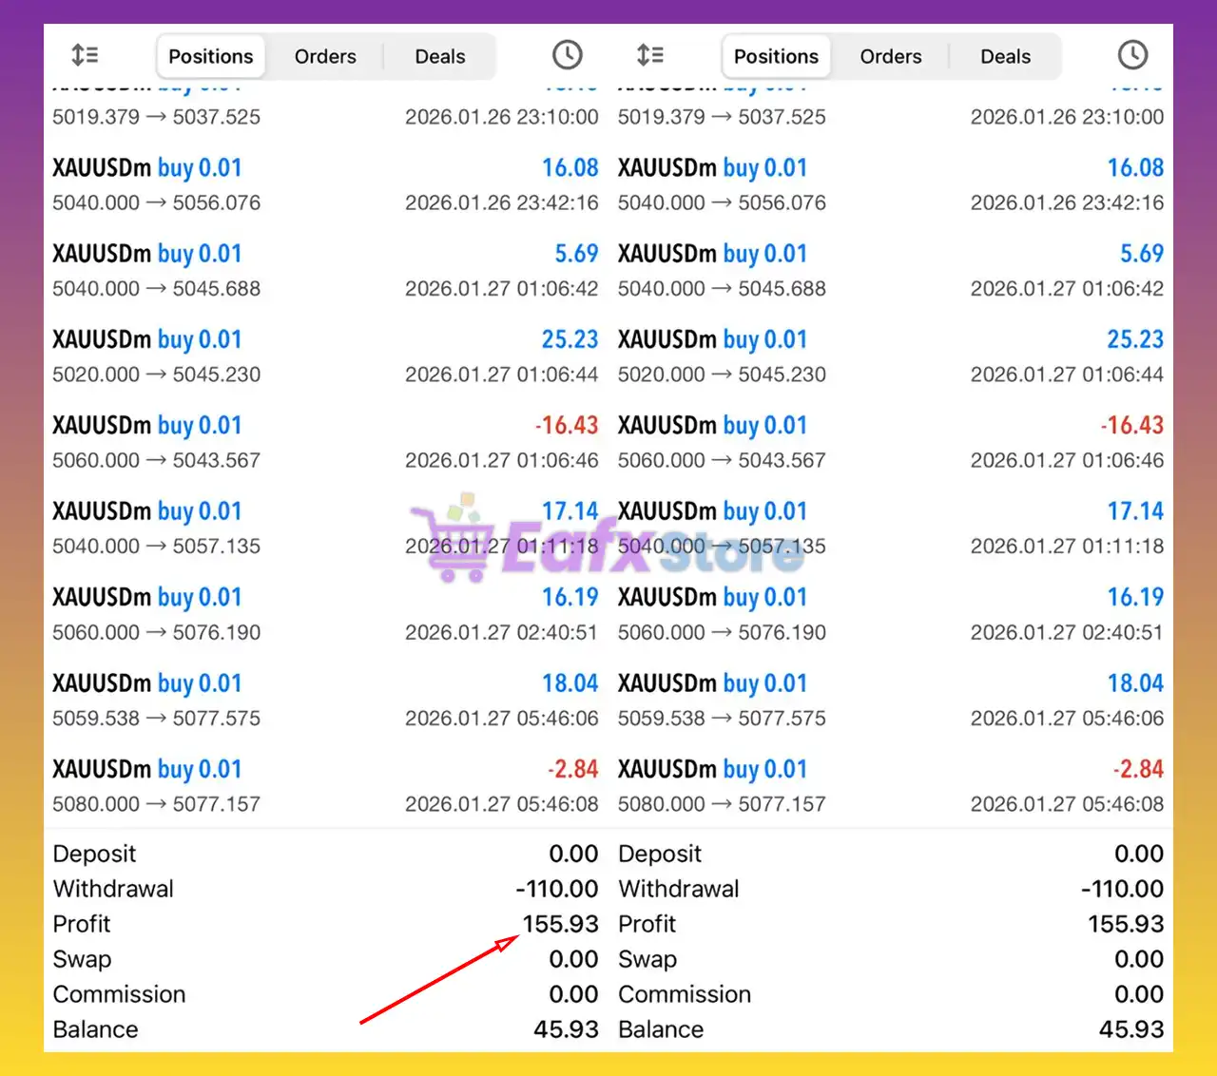The image size is (1217, 1076).
Task: Tap right panel trade closed at 5077.575
Action: coord(890,701)
